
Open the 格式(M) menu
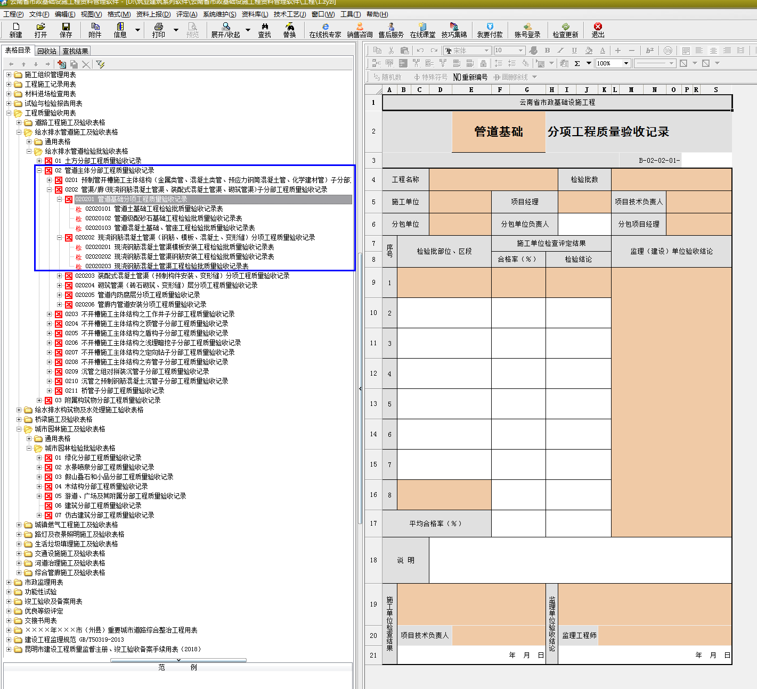(119, 14)
